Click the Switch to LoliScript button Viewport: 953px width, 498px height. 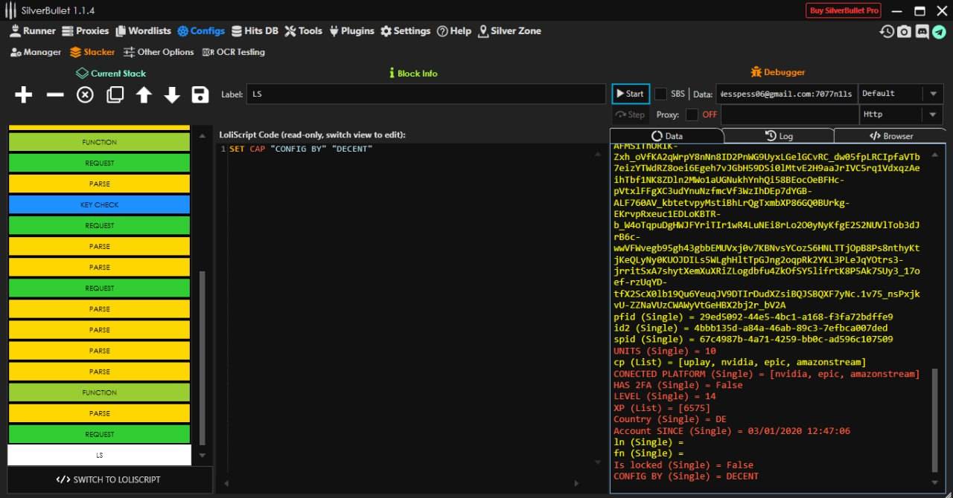click(109, 479)
